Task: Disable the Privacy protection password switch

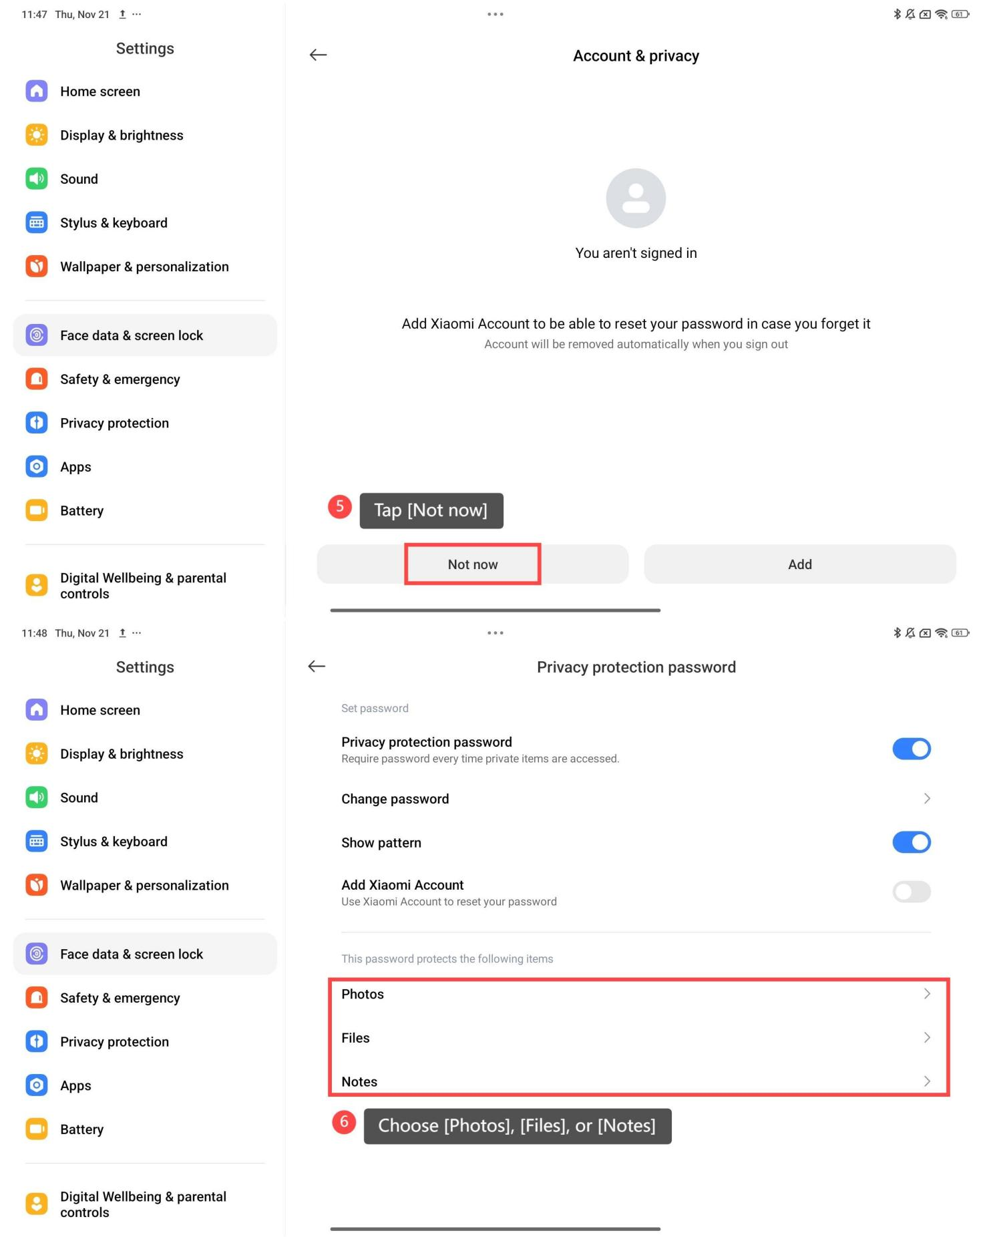Action: click(x=912, y=749)
